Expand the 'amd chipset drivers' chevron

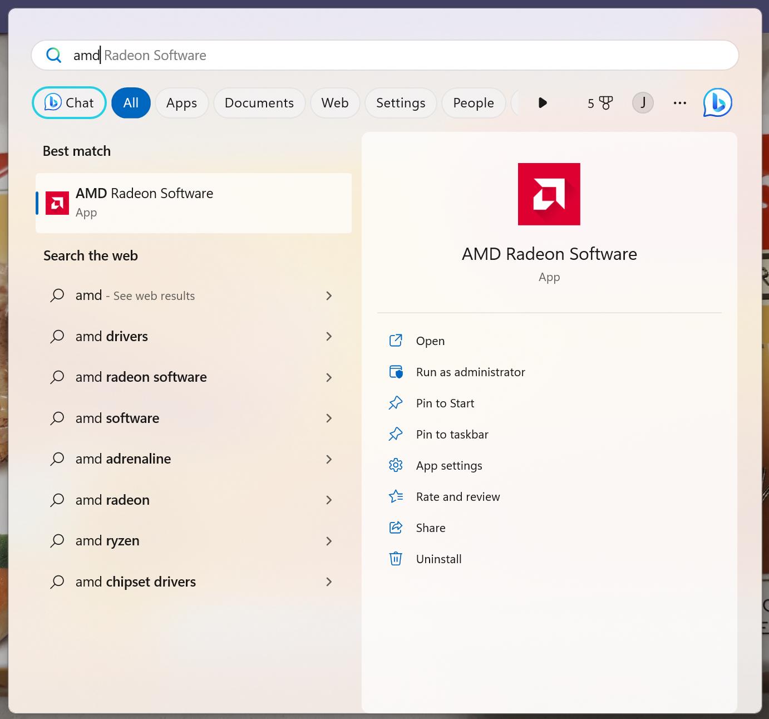tap(329, 582)
